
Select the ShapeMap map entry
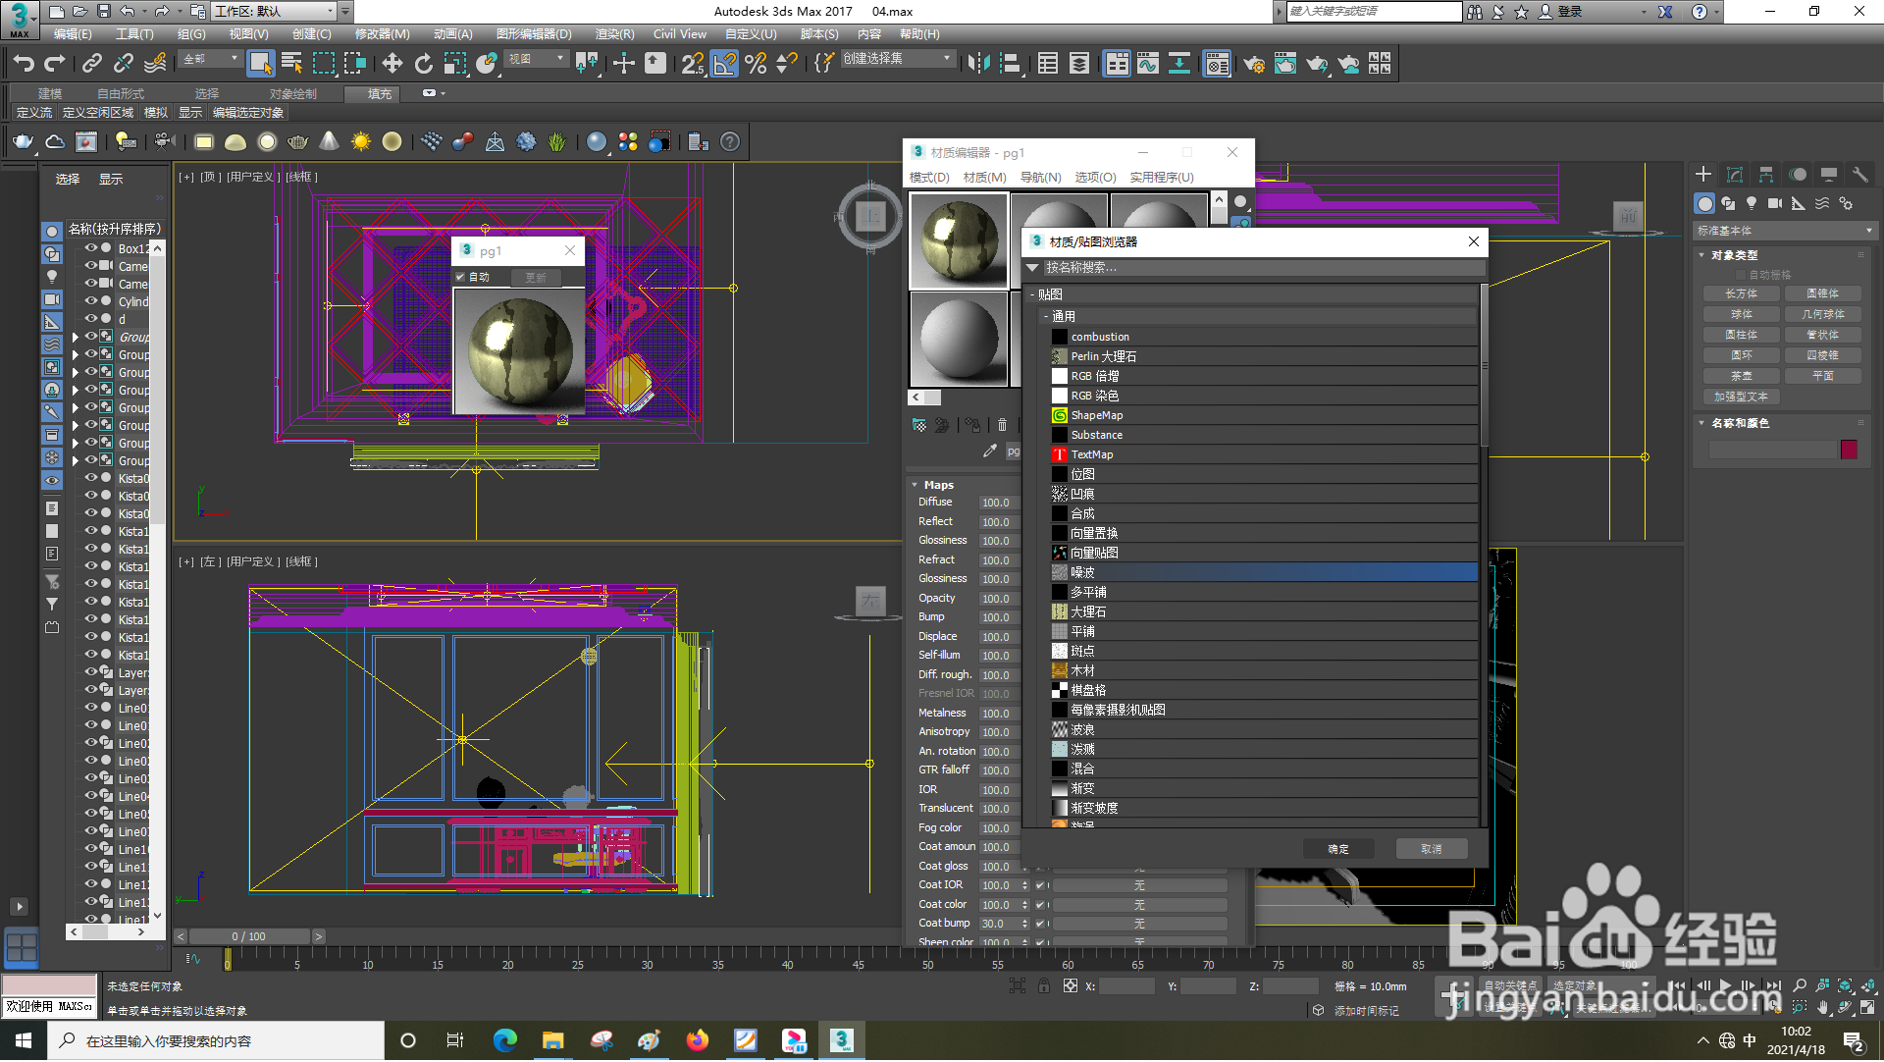(1263, 415)
